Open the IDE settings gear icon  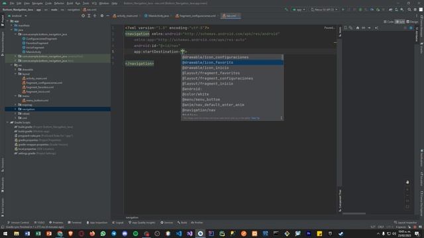pyautogui.click(x=415, y=9)
